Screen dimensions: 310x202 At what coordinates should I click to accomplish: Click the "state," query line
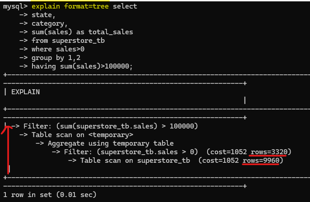(x=43, y=15)
